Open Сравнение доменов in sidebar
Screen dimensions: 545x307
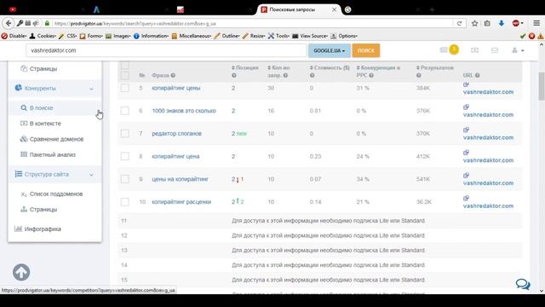pyautogui.click(x=56, y=139)
